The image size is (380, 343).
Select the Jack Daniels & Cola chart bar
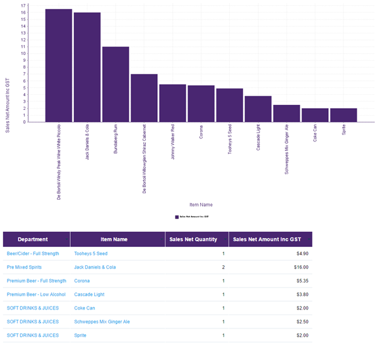(x=87, y=67)
